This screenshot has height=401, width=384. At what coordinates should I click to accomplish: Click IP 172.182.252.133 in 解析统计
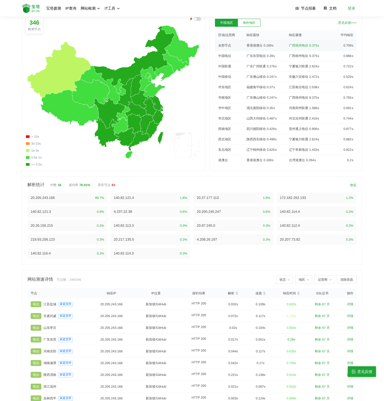[293, 198]
